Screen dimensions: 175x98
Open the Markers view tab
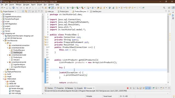49,88
